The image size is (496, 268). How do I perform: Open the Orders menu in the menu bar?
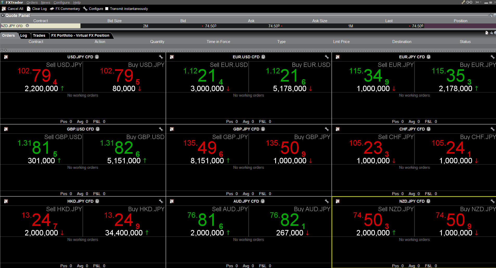[x=32, y=2]
